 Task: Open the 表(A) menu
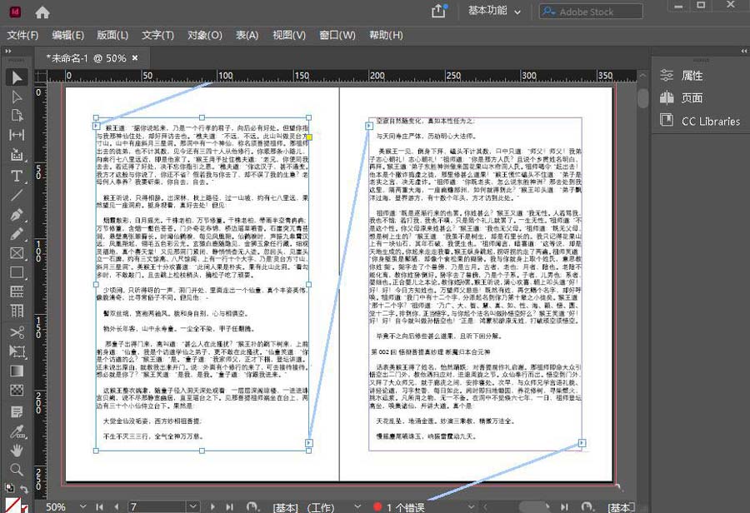(247, 35)
